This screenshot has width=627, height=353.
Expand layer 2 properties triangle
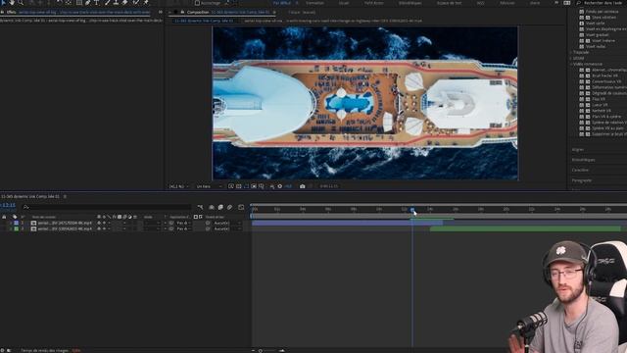click(x=11, y=228)
